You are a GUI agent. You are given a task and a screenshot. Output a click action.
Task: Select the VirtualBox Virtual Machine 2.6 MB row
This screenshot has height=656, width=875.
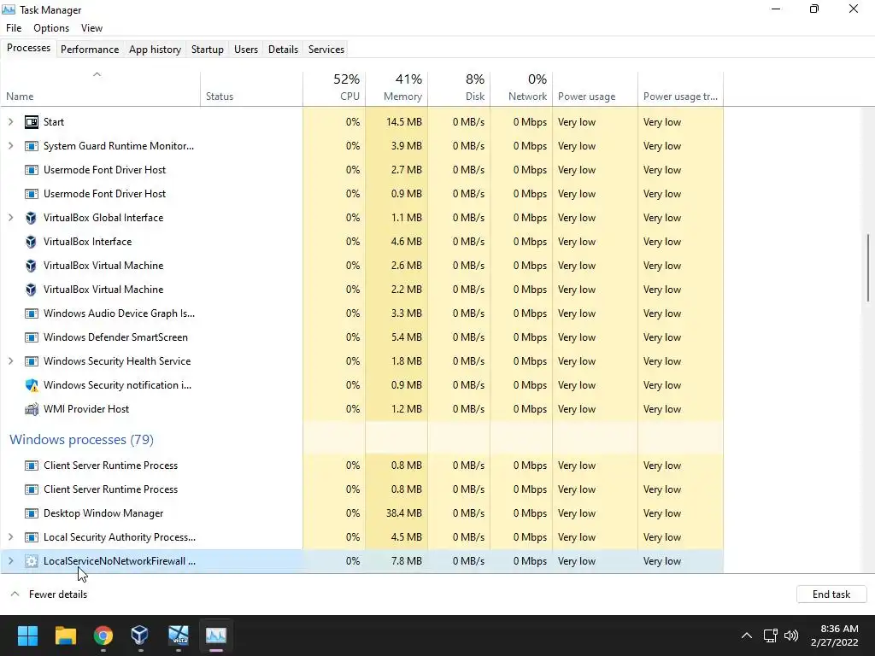[361, 266]
